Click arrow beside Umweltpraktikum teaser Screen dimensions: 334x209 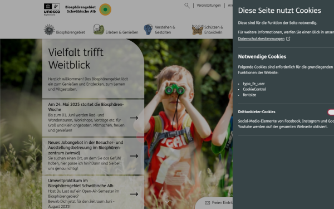(134, 194)
